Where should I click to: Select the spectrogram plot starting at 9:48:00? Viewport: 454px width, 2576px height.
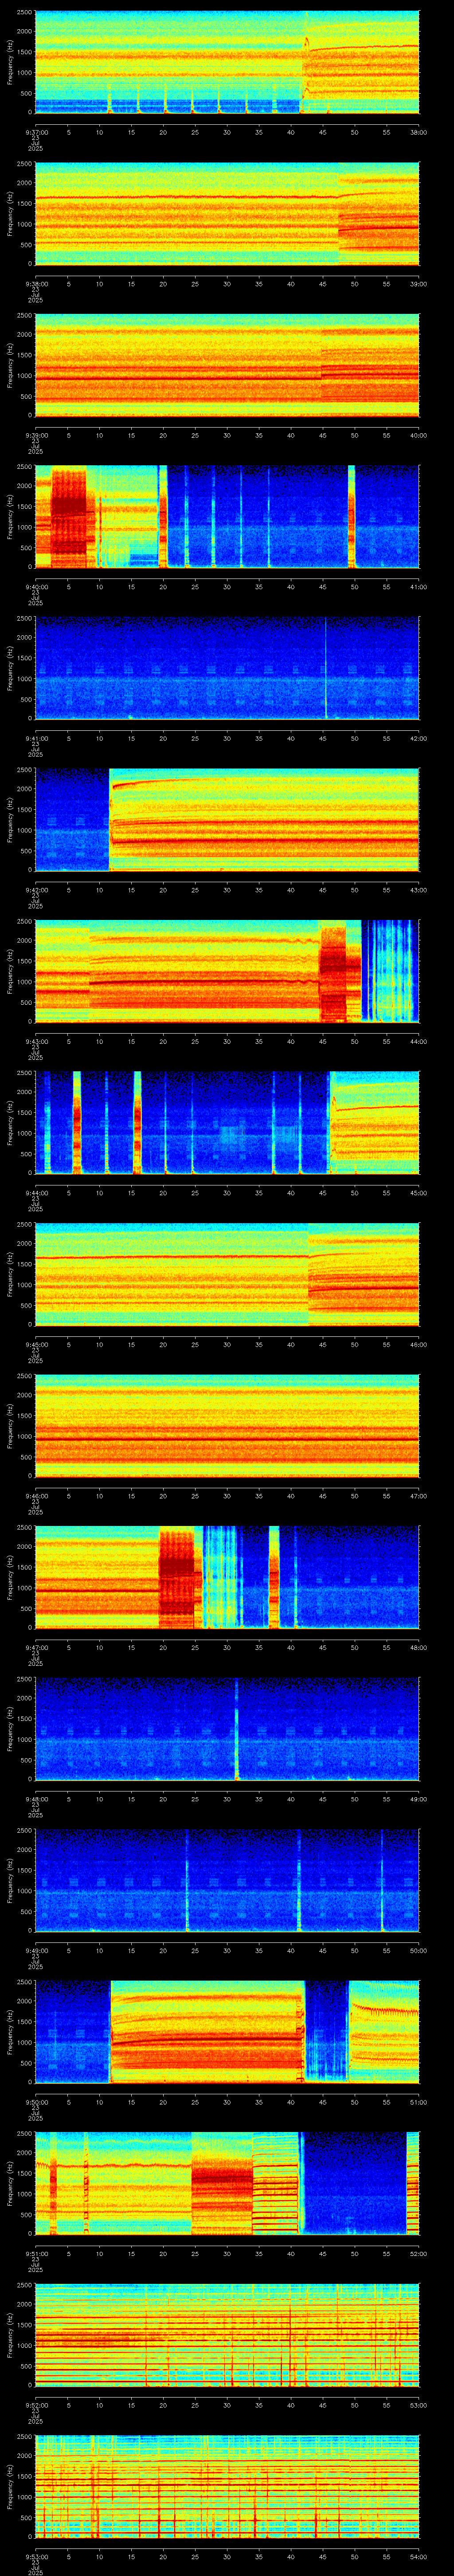click(x=227, y=1729)
